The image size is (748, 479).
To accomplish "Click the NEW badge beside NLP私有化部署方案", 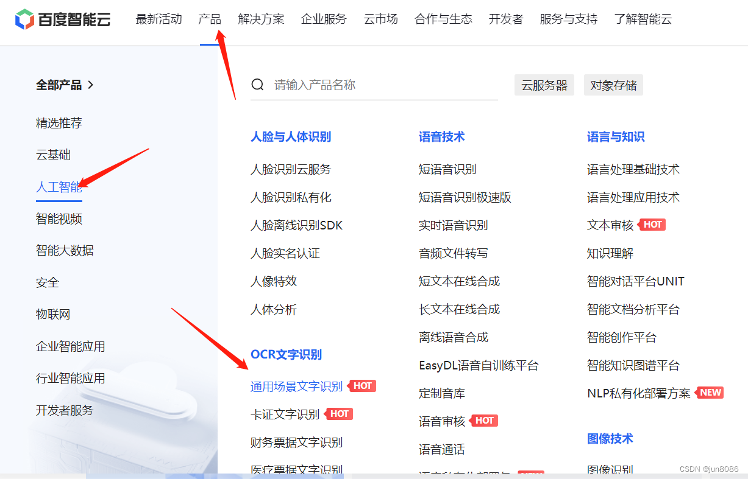I will [709, 393].
